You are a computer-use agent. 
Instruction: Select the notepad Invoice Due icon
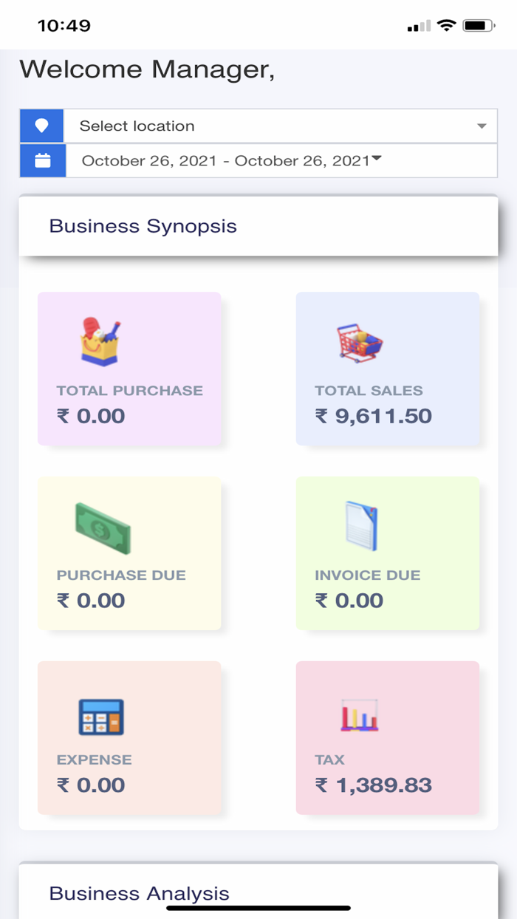(x=360, y=525)
